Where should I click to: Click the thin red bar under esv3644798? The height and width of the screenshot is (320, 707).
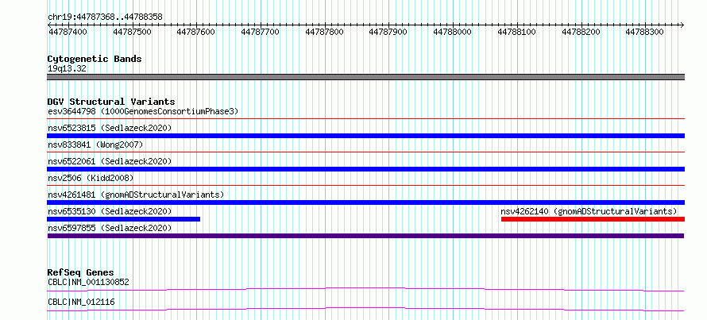click(x=365, y=119)
